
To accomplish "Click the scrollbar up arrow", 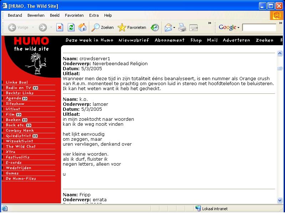I will click(x=280, y=53).
